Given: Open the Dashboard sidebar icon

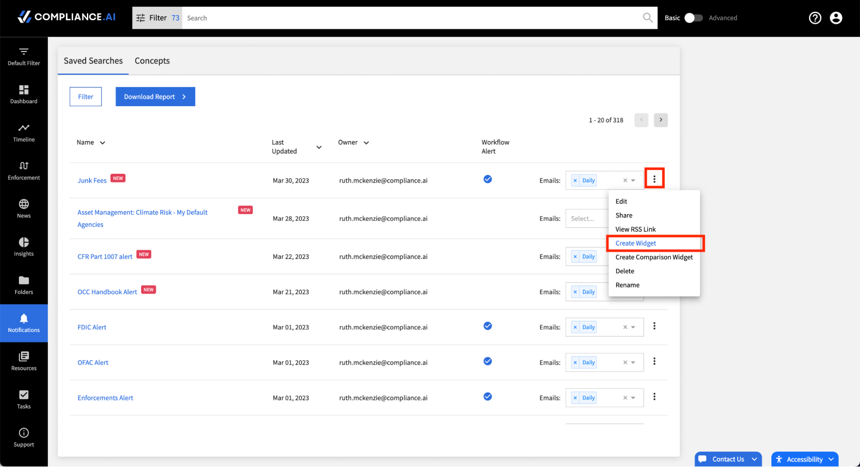Looking at the screenshot, I should (24, 89).
